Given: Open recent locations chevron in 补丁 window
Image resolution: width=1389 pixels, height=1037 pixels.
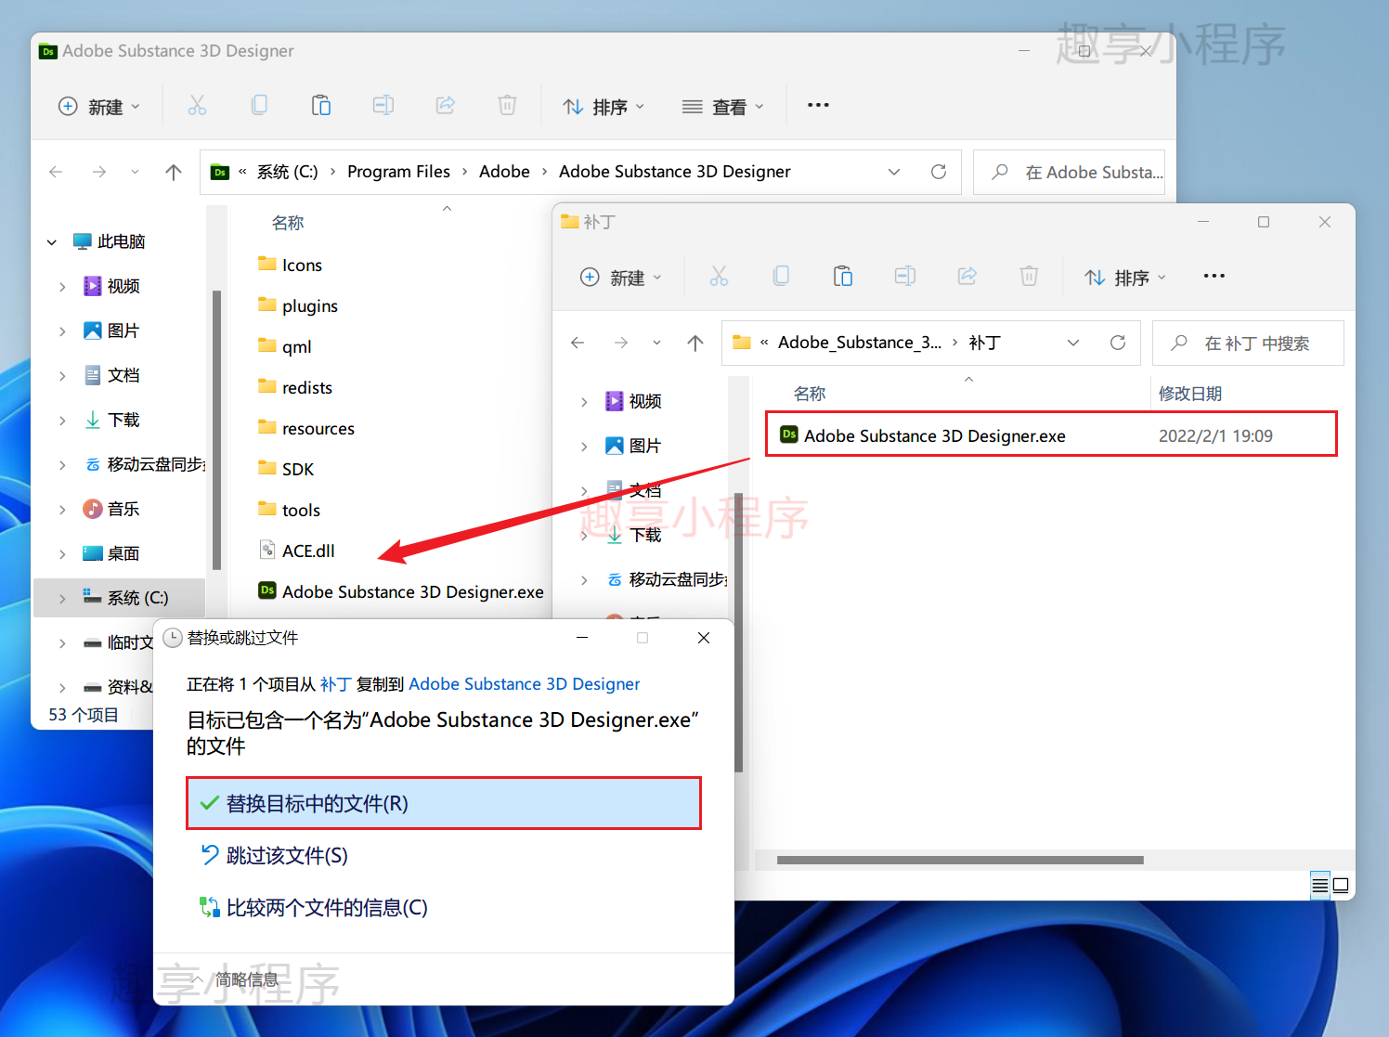Looking at the screenshot, I should 656,343.
